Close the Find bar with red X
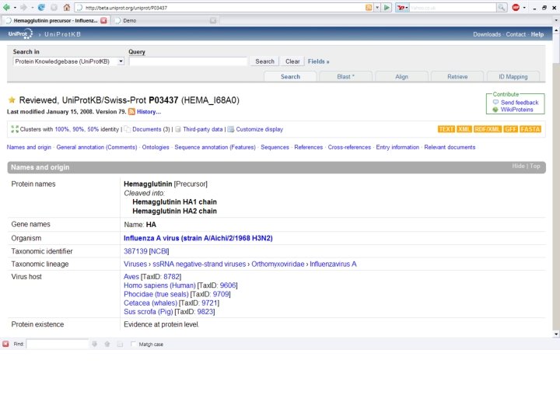560x420 pixels. pyautogui.click(x=5, y=344)
